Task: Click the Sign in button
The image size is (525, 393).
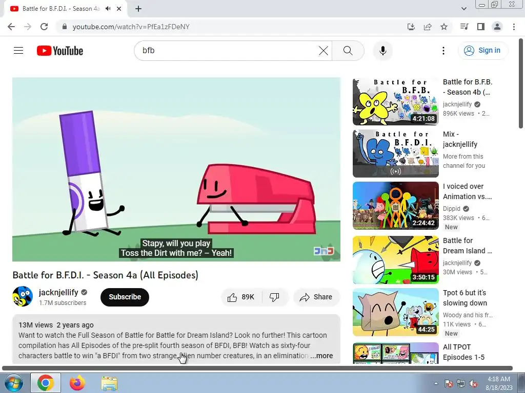Action: pyautogui.click(x=482, y=51)
